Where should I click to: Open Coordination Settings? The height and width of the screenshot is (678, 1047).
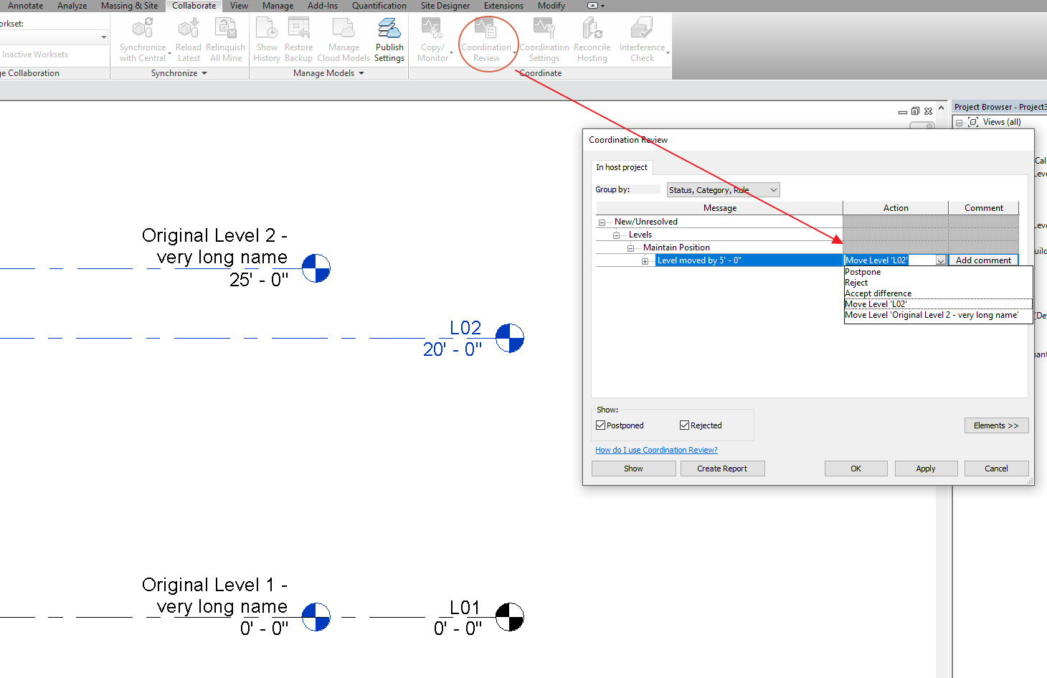544,39
